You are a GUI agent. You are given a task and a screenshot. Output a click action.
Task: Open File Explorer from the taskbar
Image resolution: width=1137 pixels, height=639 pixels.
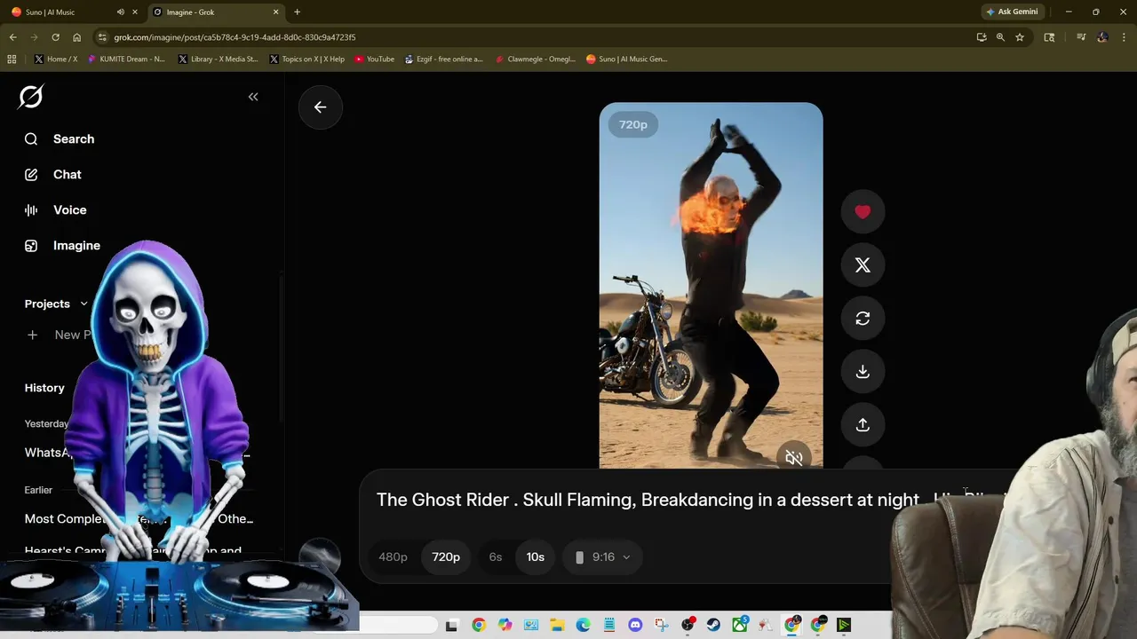(557, 626)
